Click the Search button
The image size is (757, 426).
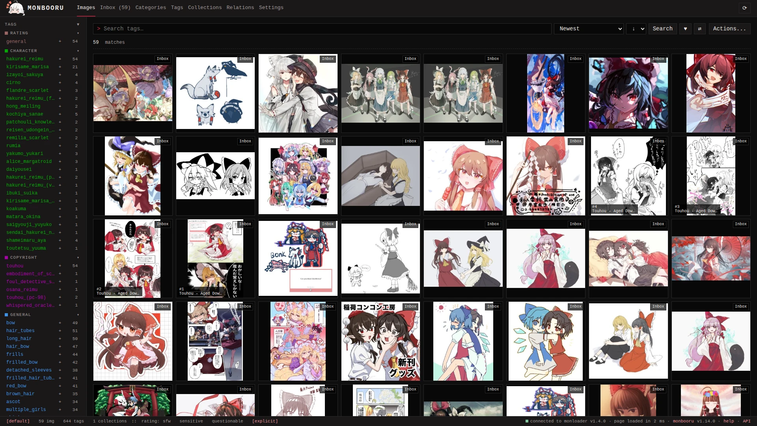tap(663, 29)
